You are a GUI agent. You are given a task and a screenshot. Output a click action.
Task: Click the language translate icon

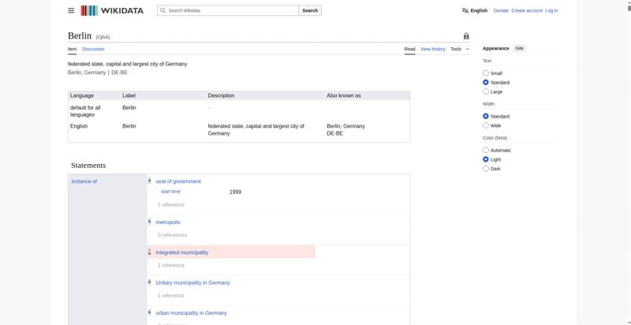[465, 11]
